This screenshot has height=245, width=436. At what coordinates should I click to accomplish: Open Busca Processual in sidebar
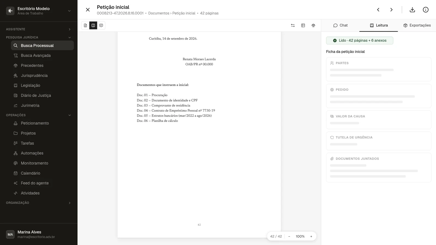click(42, 45)
